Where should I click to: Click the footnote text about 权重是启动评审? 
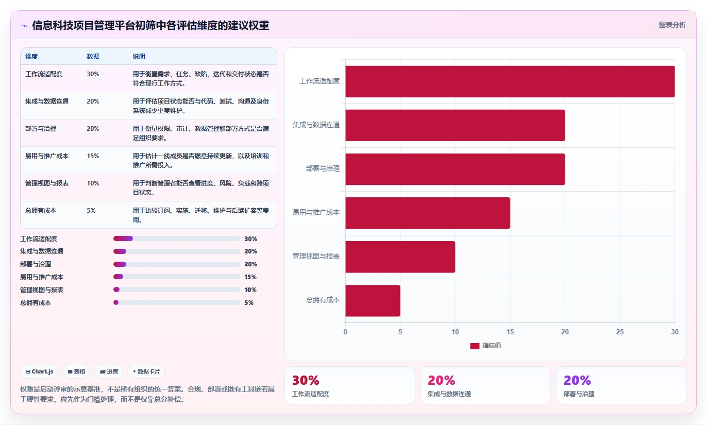tap(147, 394)
